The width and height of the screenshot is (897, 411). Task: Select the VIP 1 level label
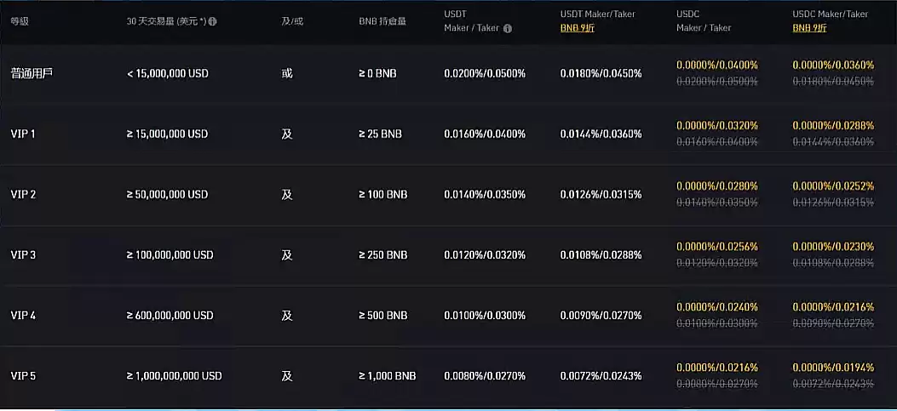[23, 134]
